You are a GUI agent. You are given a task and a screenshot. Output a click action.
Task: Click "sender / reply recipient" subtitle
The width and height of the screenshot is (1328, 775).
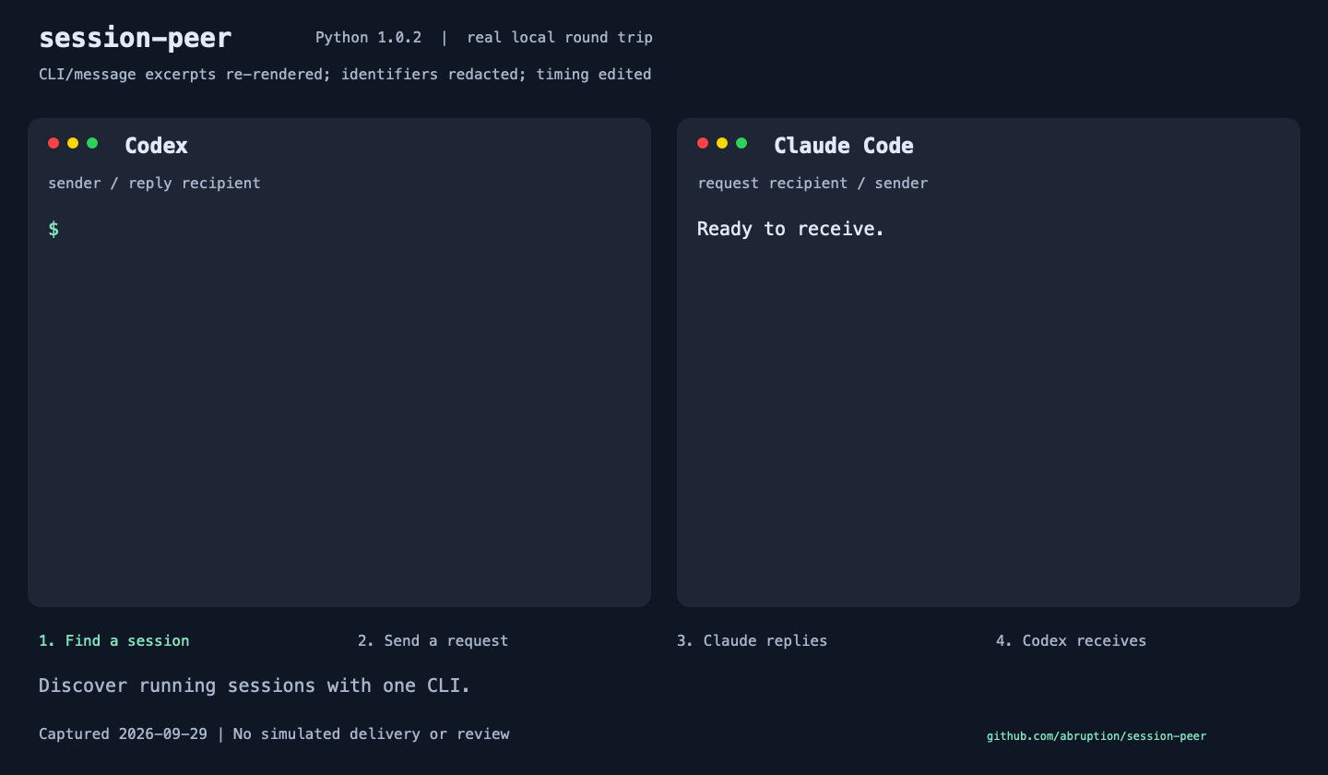pos(154,183)
